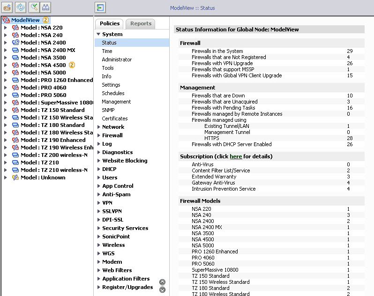Click the App Control menu label
The image size is (374, 296).
[x=118, y=186]
